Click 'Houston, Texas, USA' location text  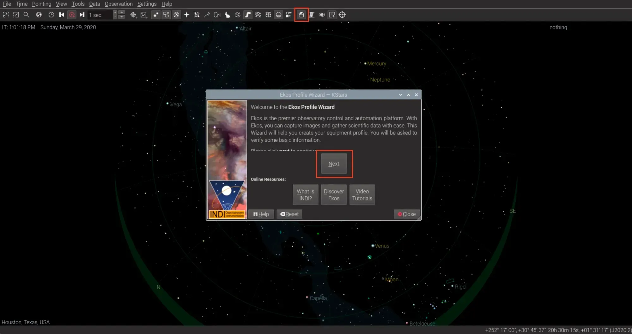click(26, 322)
